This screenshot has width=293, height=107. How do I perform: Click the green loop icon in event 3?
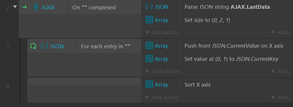[x=33, y=46]
